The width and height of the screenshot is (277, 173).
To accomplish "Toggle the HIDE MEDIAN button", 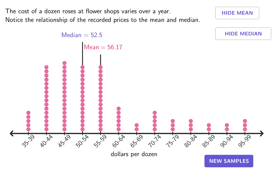I will click(243, 34).
